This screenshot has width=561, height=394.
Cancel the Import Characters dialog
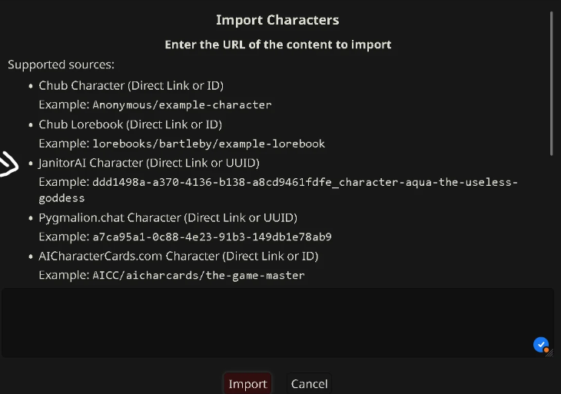pos(309,384)
